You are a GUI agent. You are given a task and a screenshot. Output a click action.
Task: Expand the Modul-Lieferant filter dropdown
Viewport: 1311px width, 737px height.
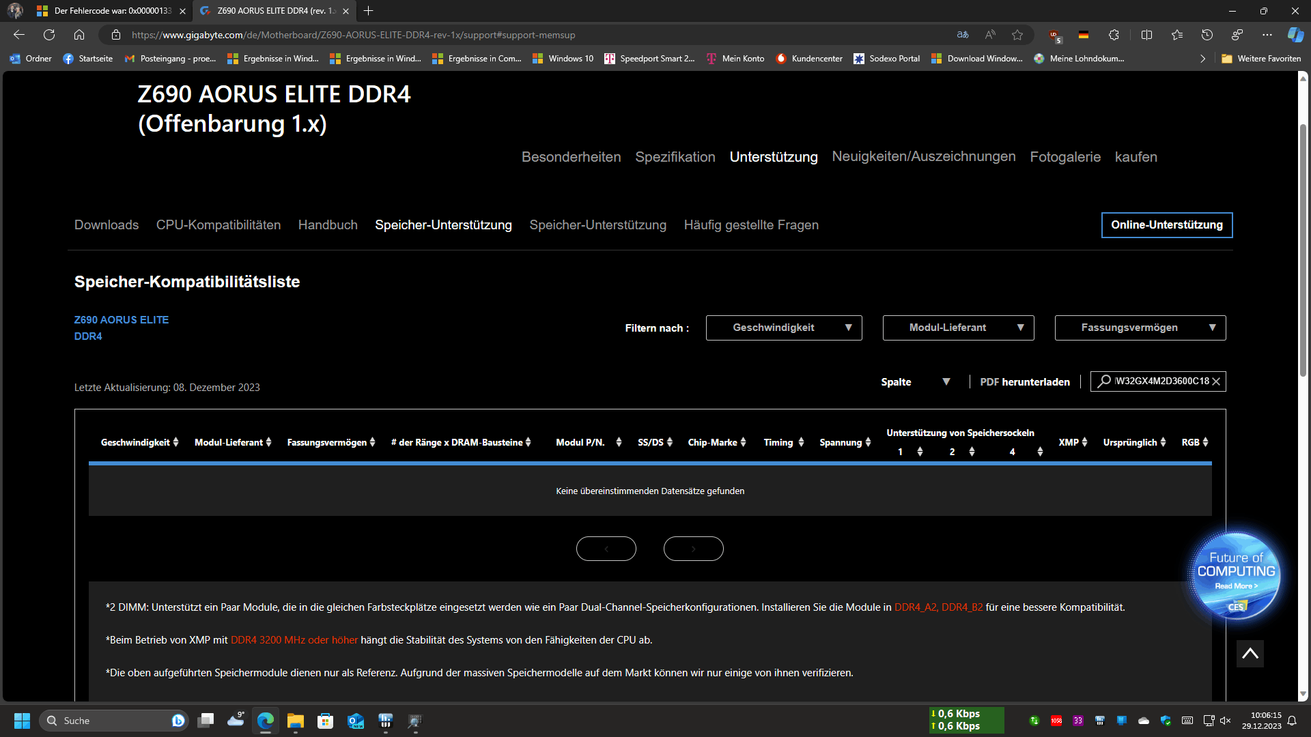[958, 328]
